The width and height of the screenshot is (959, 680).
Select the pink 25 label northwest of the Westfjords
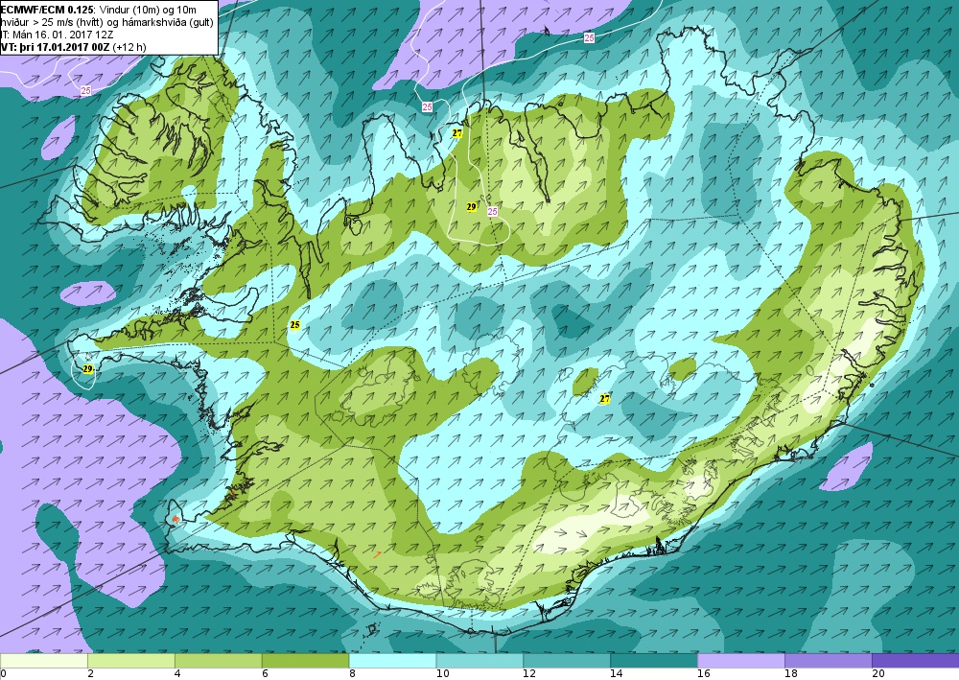point(85,90)
